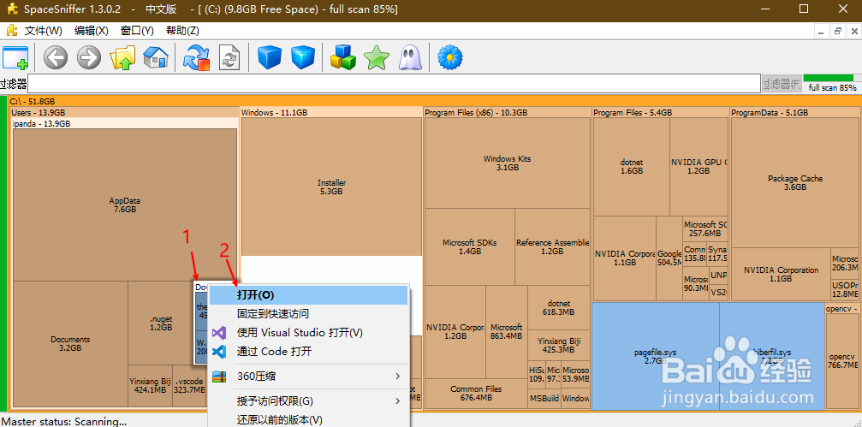Select the dotnet 618.3MB block
The image size is (862, 427).
pyautogui.click(x=558, y=307)
